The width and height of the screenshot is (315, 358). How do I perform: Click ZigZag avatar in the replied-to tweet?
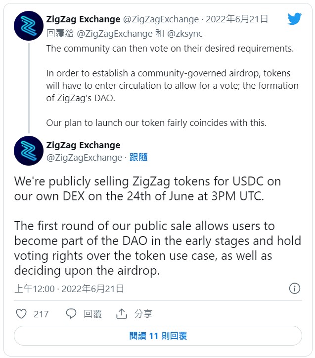(28, 25)
